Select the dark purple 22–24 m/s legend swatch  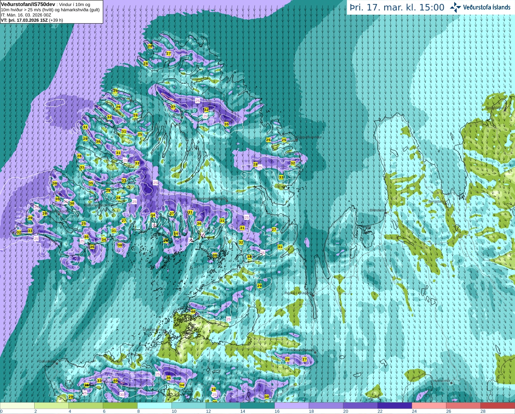(395, 406)
